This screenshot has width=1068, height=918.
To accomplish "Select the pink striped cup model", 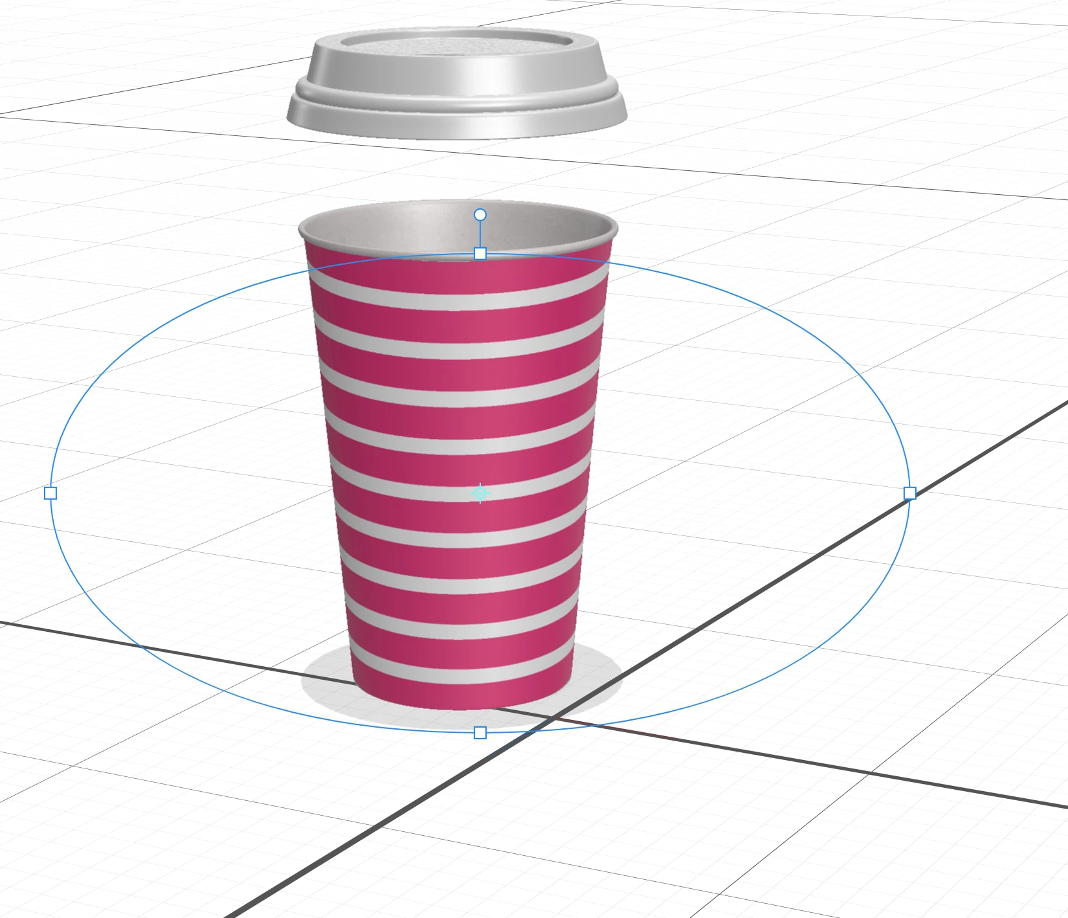I will point(458,453).
